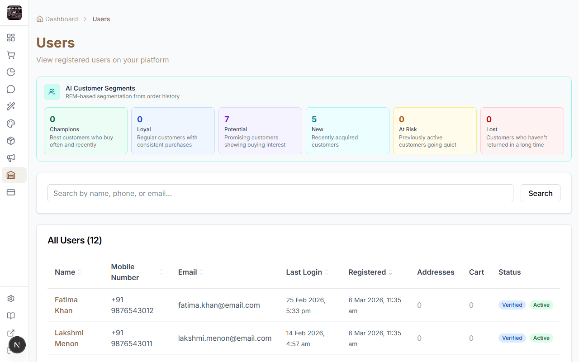Open the Dashboard grid icon in sidebar
Screen dimensions: 579x362
point(11,38)
